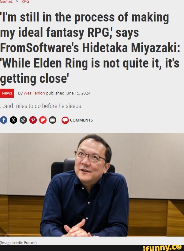This screenshot has width=184, height=251.
Task: Click the red News tag
Action: pos(7,93)
